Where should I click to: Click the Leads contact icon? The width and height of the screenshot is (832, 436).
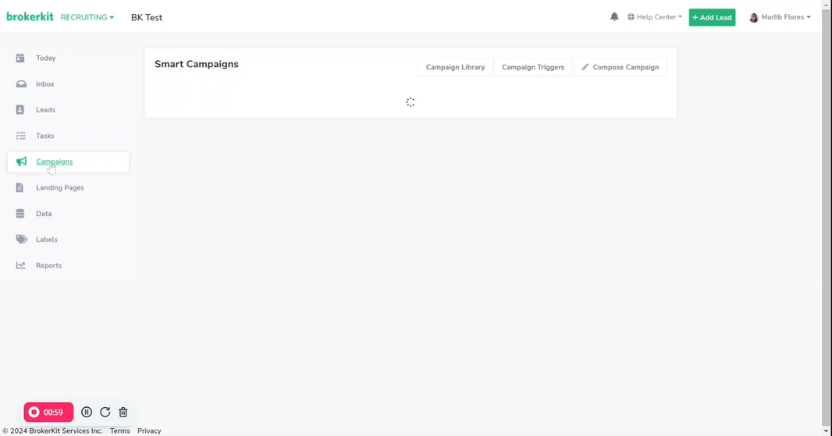[x=20, y=110]
